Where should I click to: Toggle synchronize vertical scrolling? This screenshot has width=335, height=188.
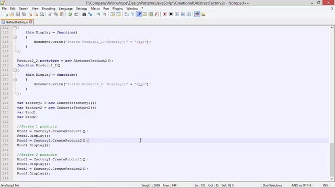(113, 14)
